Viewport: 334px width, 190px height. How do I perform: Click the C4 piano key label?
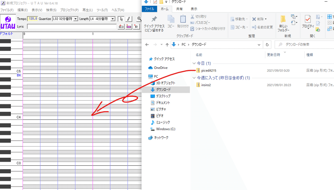[18, 117]
